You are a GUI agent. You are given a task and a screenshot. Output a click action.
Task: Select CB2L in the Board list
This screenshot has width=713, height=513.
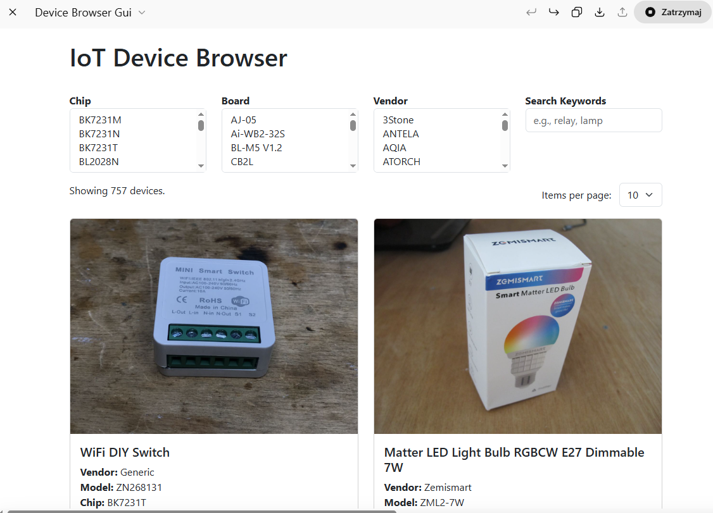[x=242, y=162]
